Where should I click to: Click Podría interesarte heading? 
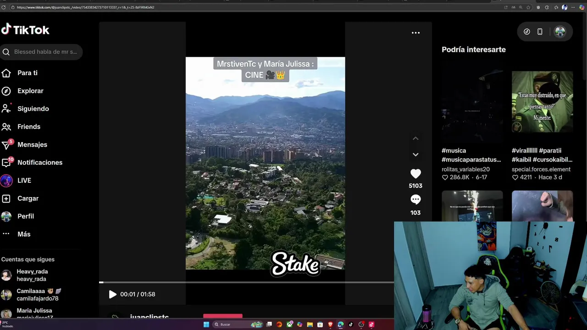[x=474, y=49]
